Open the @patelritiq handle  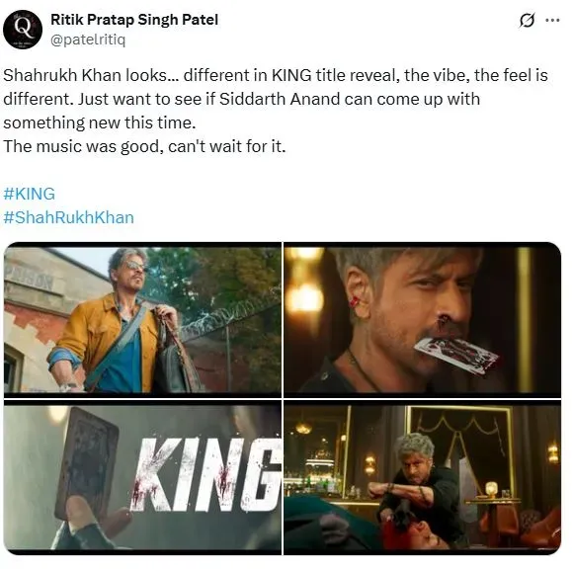pos(88,40)
